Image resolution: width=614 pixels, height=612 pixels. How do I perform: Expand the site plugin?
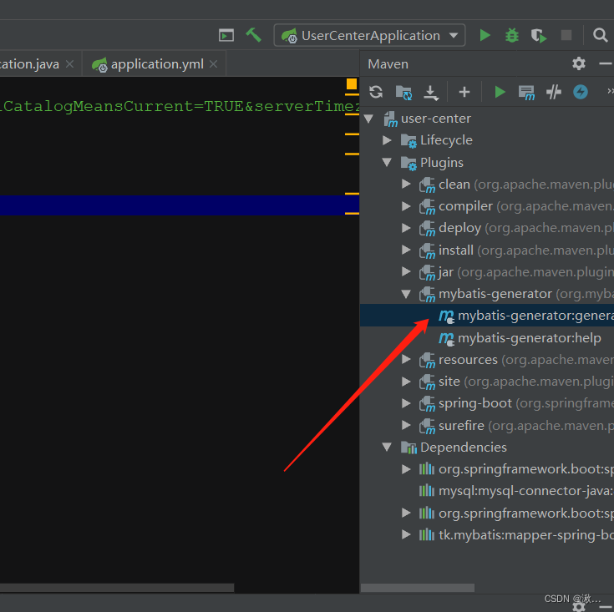[x=406, y=381]
